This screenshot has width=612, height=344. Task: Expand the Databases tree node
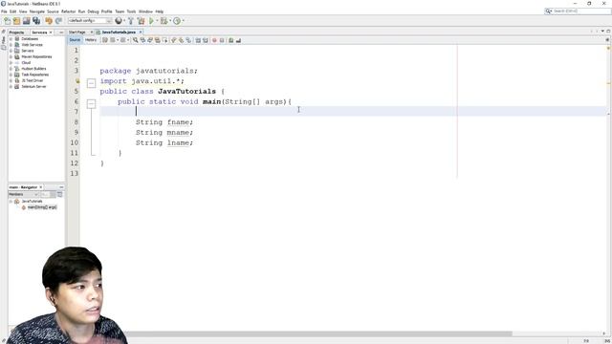tap(11, 39)
